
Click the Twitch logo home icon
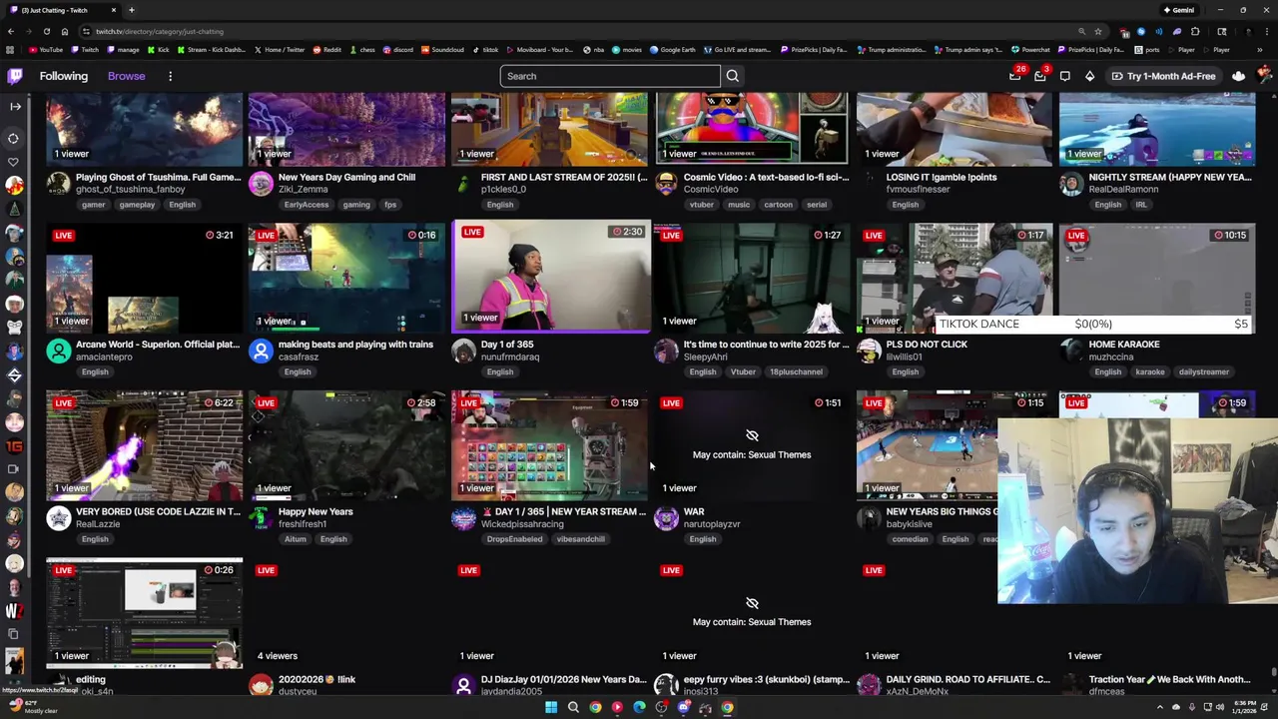pos(15,76)
